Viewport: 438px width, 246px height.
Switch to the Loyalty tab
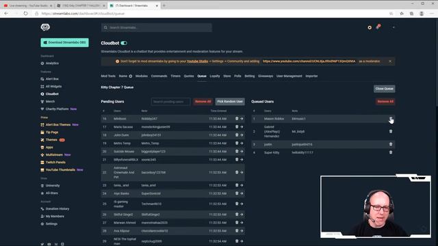pos(215,76)
